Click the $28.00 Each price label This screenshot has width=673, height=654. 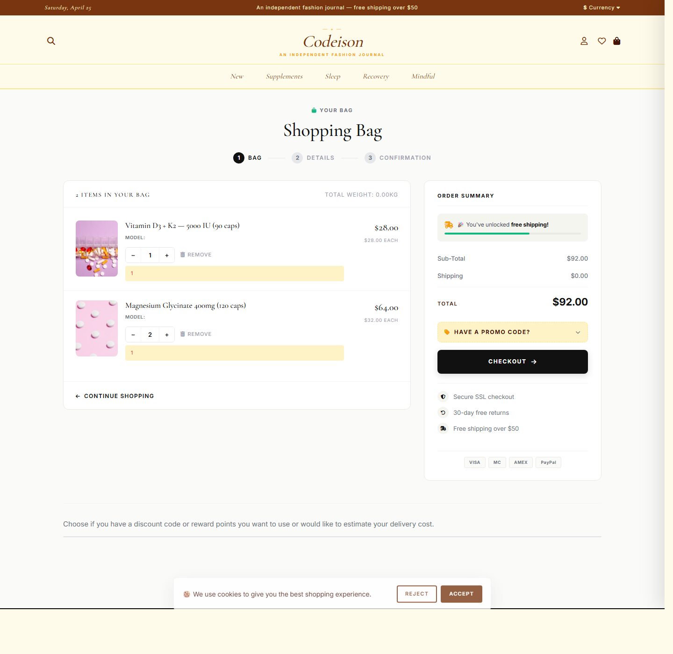pos(381,240)
